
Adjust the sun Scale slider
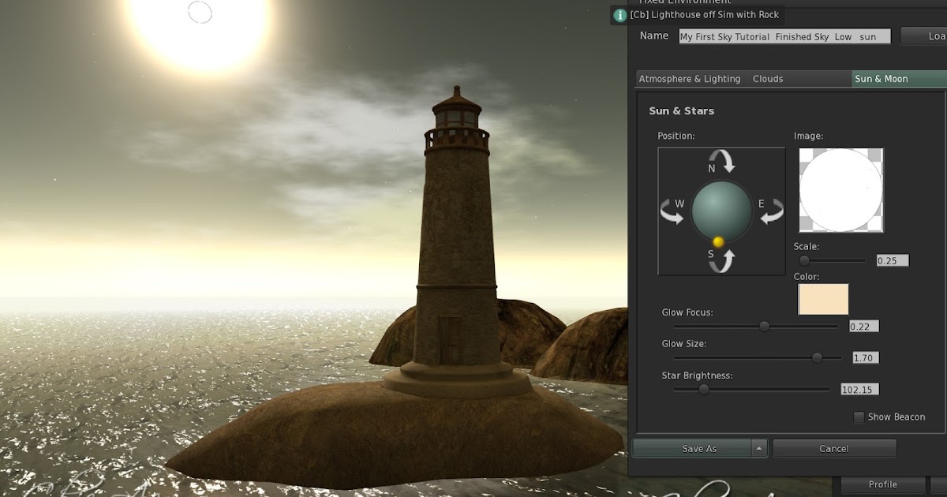coord(806,259)
